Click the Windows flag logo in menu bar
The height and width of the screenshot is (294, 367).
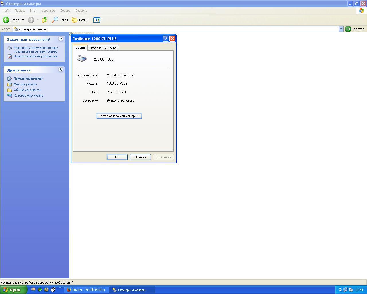pos(362,11)
